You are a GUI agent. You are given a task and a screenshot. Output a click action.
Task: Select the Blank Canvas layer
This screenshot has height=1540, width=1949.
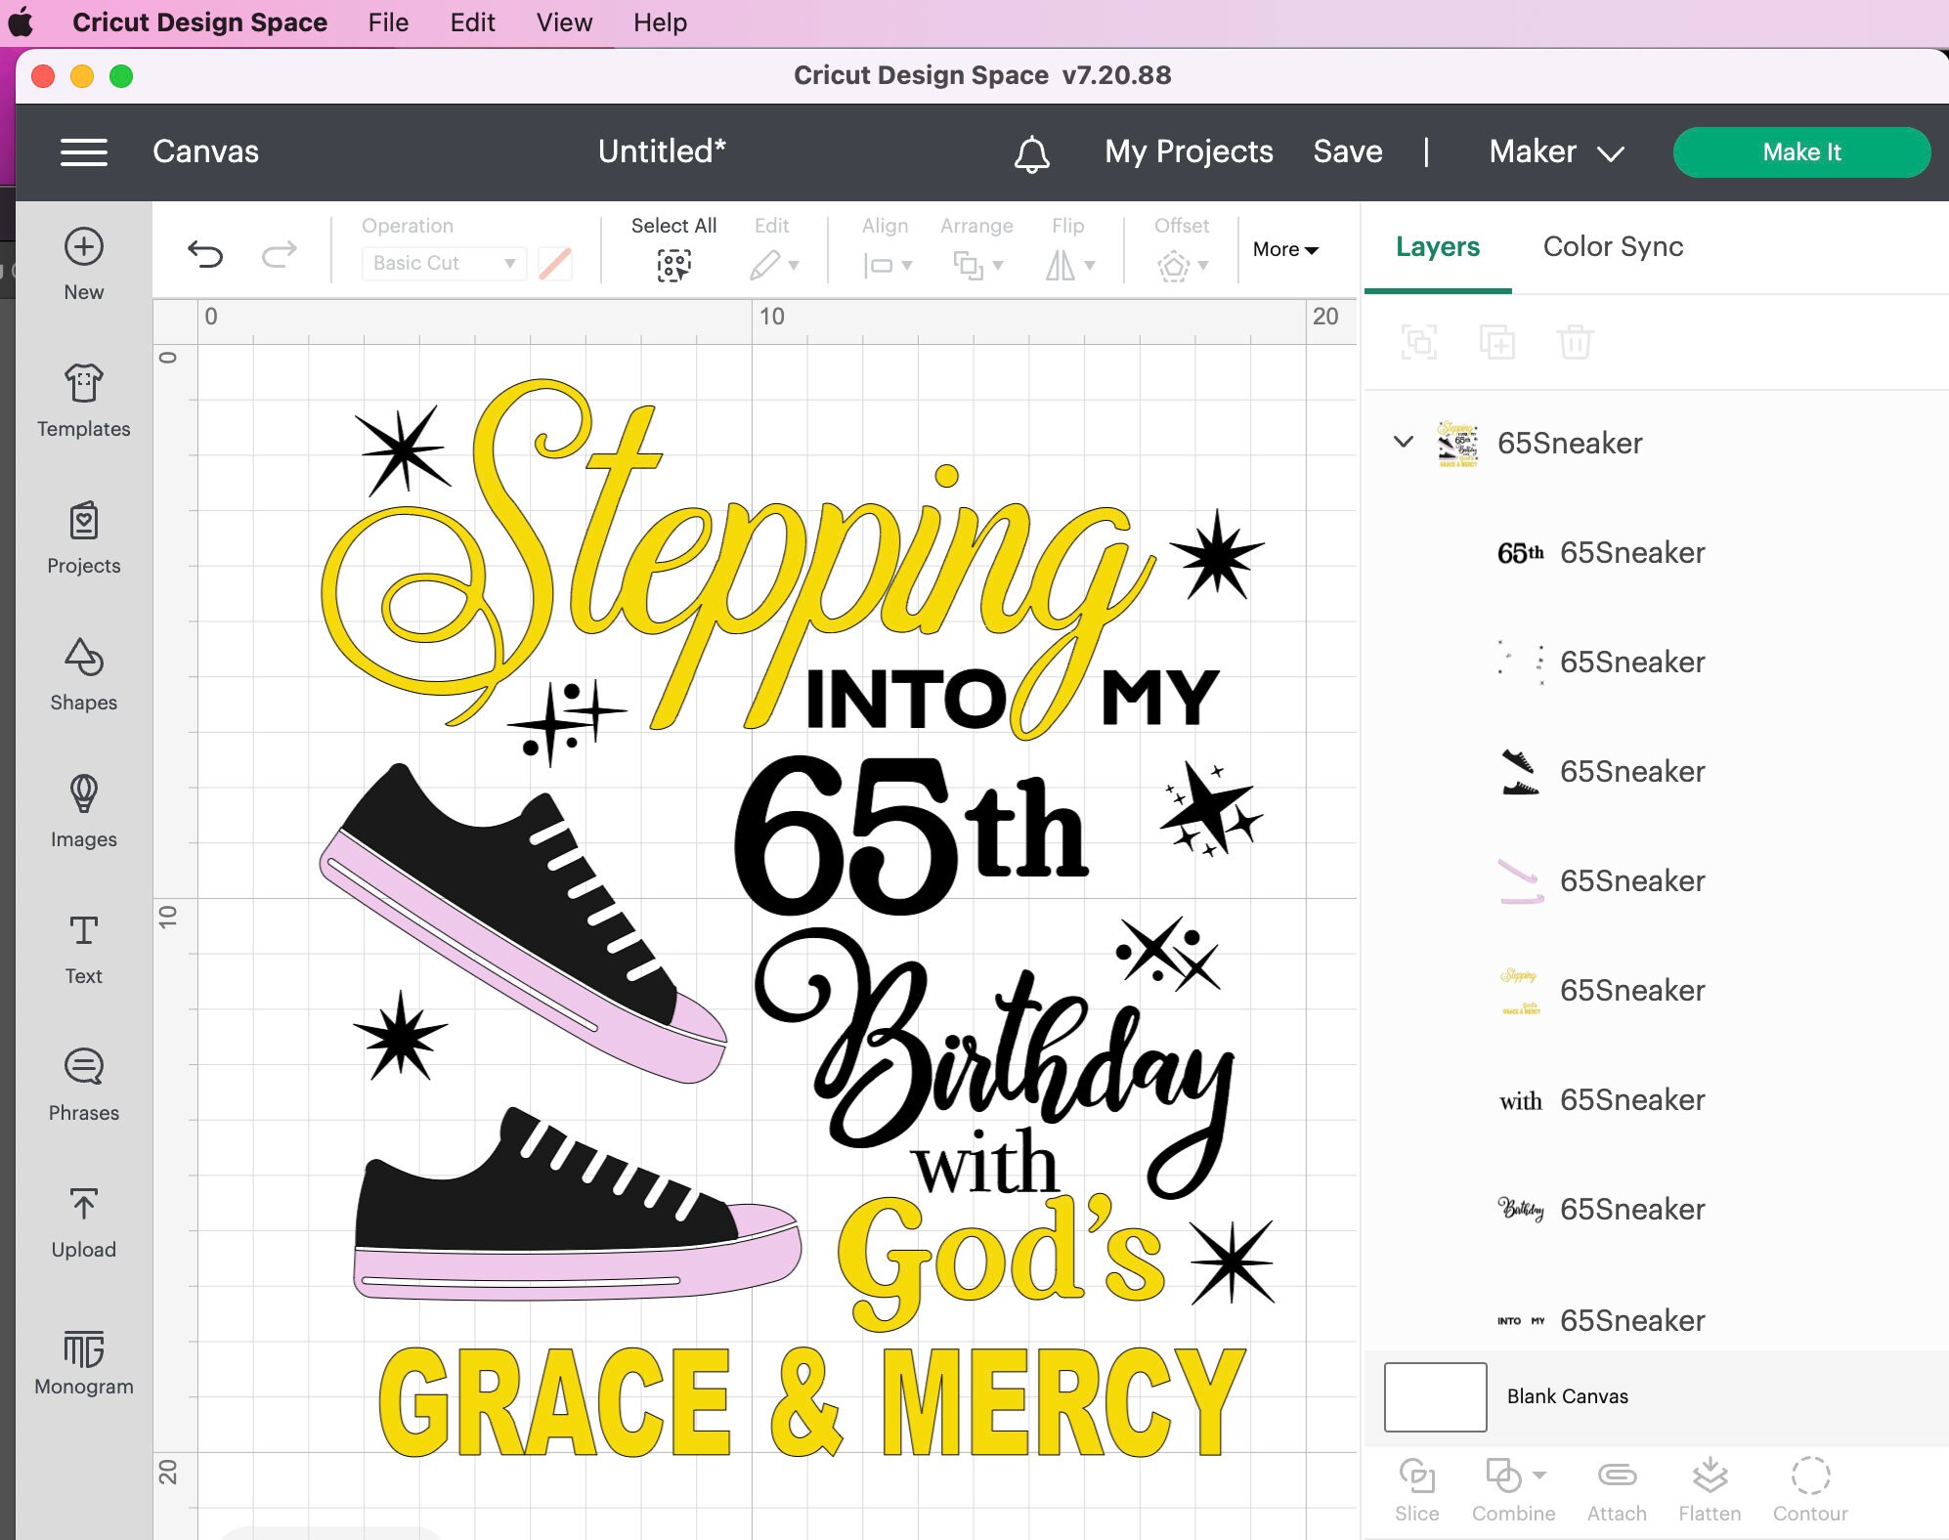(x=1568, y=1396)
